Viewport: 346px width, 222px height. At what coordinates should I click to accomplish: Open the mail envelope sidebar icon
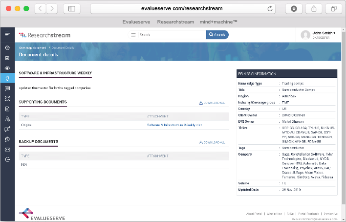tap(7, 150)
